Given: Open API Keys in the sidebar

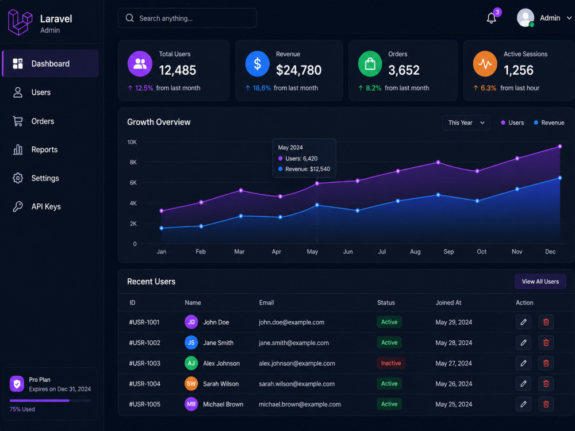Looking at the screenshot, I should coord(51,207).
